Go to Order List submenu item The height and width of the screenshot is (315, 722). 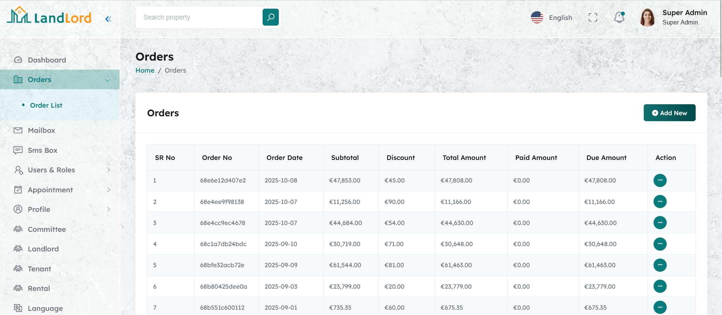46,105
